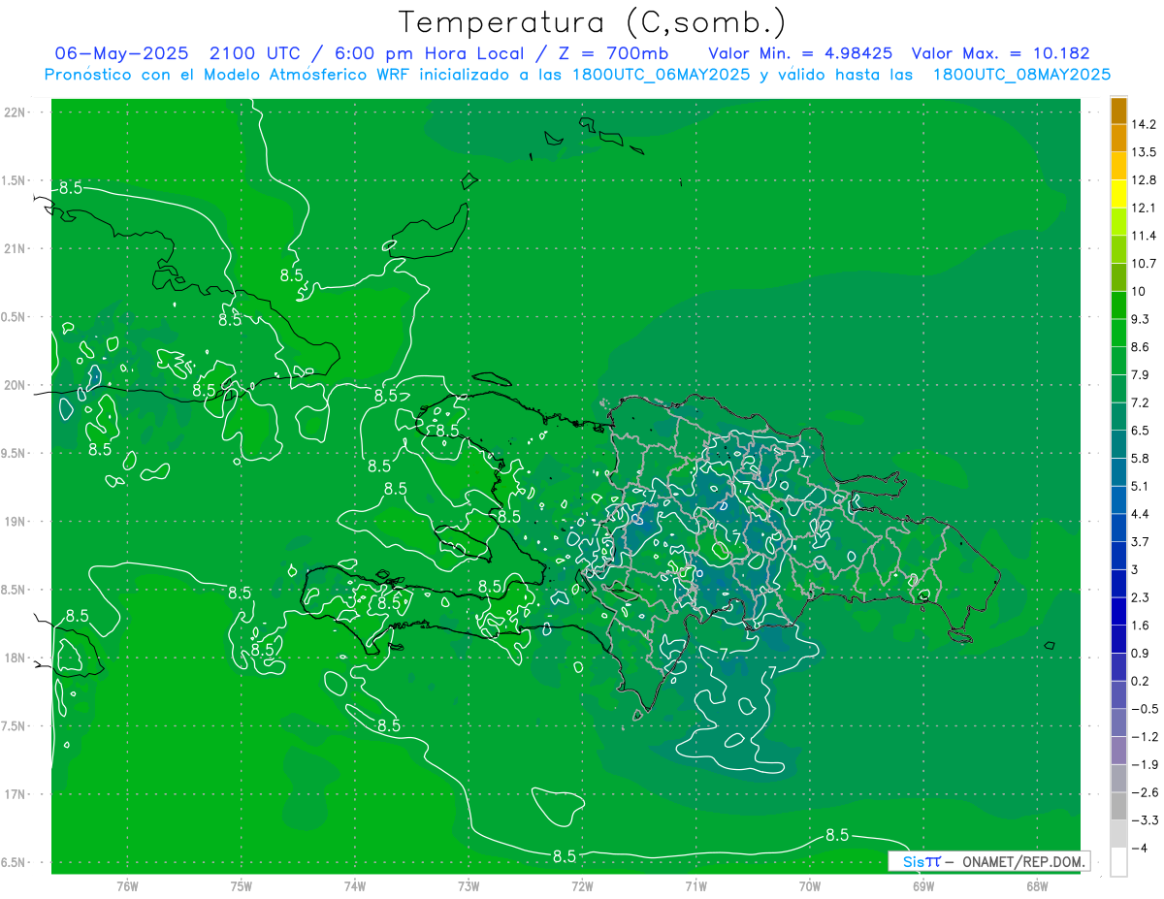Click the '69W' longitude axis label

(x=923, y=885)
